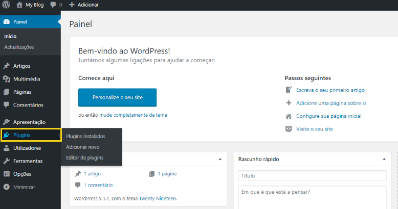Viewport: 398px width, 209px height.
Task: Open Actualizações in the sidebar
Action: [x=19, y=47]
